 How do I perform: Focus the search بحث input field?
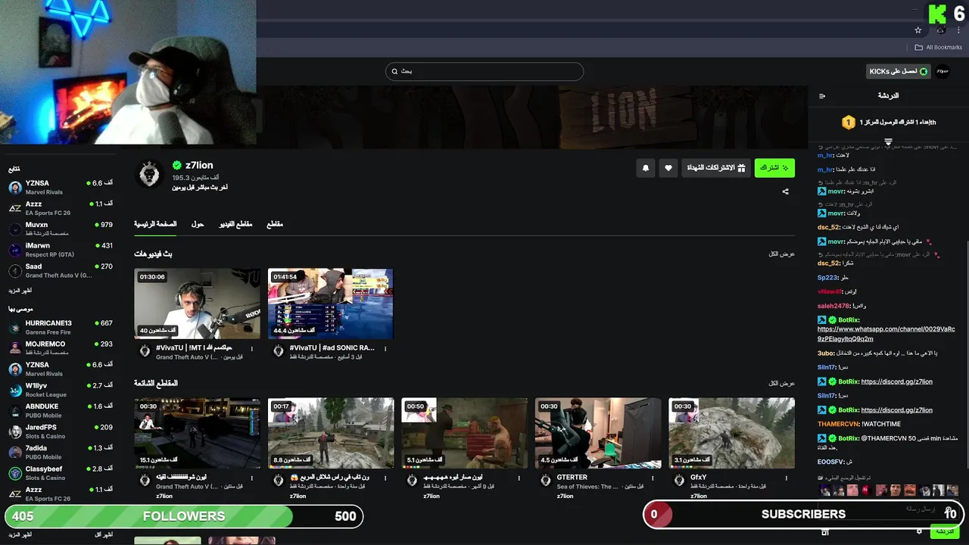484,71
